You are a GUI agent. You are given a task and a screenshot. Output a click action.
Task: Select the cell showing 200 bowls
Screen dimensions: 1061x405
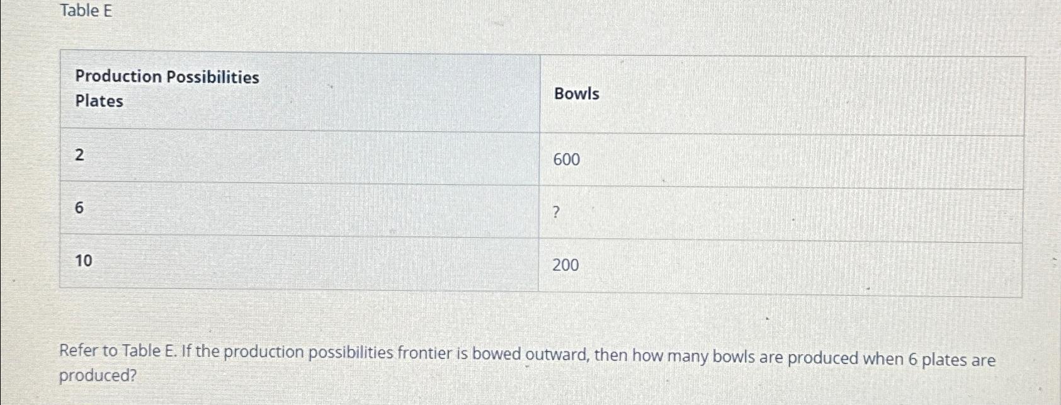(x=781, y=268)
